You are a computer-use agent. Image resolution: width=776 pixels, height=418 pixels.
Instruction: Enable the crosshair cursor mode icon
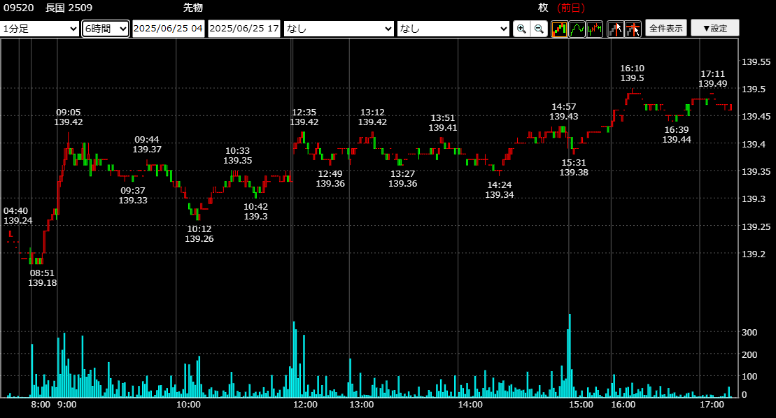coord(633,29)
